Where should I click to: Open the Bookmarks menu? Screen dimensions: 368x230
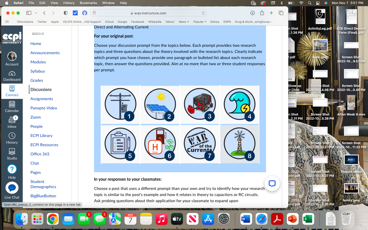(x=88, y=3)
